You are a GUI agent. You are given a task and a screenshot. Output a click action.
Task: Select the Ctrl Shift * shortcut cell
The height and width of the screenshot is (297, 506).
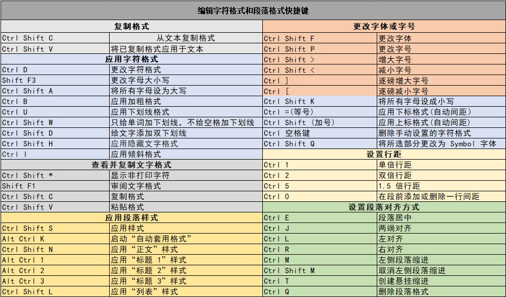pos(55,175)
